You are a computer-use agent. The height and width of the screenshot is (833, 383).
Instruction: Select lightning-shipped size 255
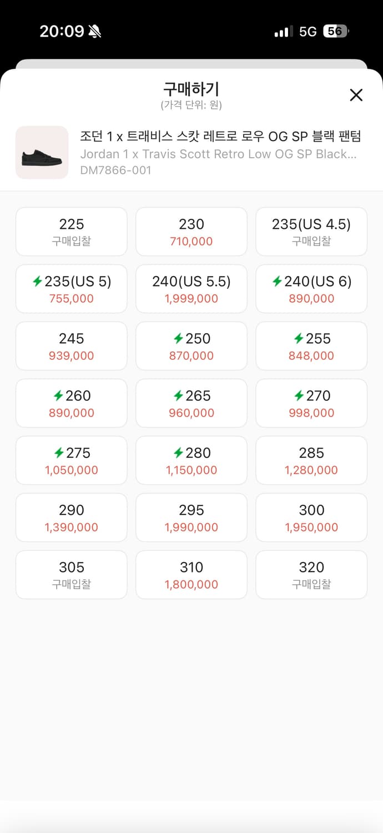pyautogui.click(x=311, y=346)
